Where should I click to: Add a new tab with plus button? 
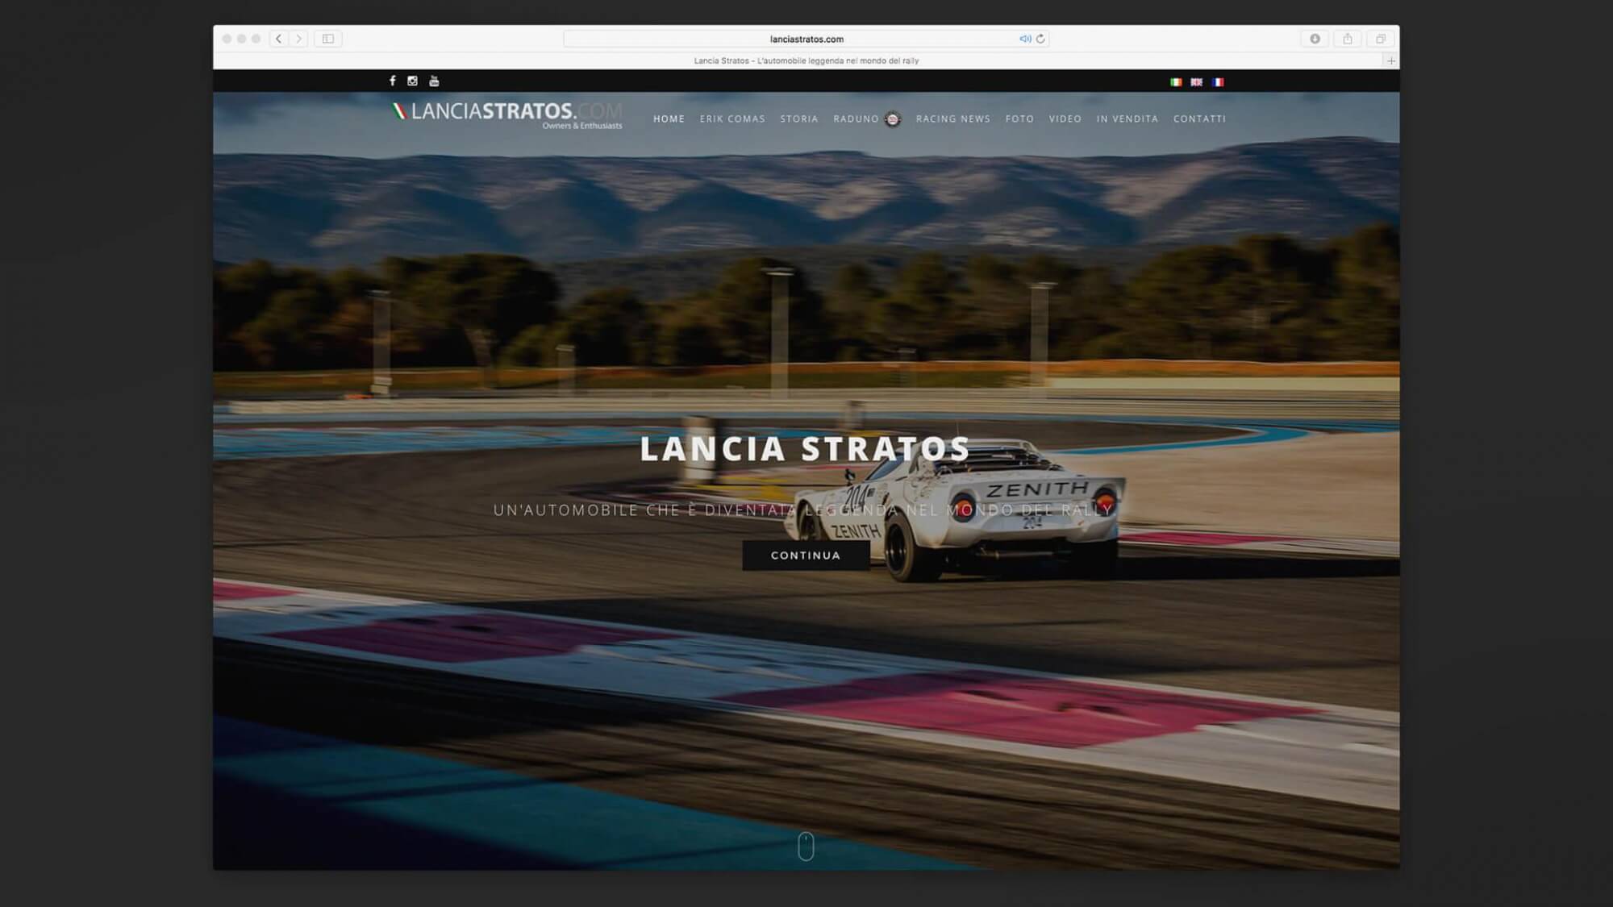point(1391,61)
